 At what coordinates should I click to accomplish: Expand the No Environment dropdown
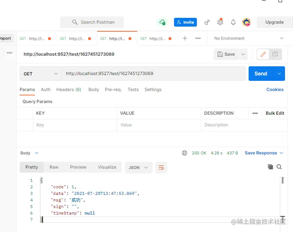click(249, 38)
